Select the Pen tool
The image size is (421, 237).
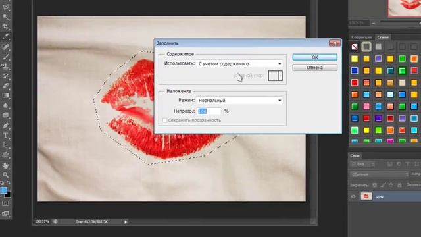click(x=5, y=125)
